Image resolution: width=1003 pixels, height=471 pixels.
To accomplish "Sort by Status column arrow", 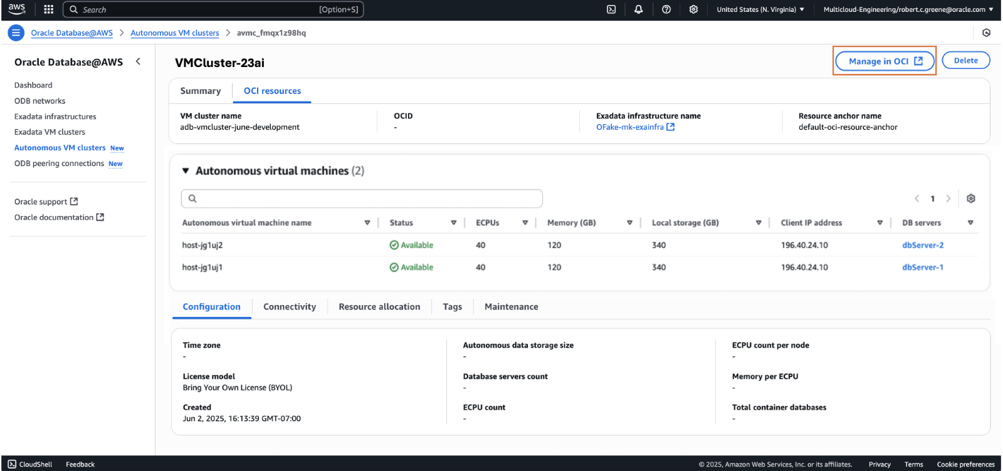I will click(453, 223).
